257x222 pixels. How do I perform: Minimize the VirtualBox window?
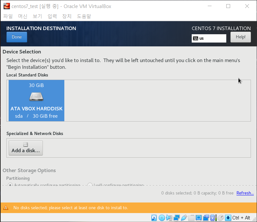[210, 6]
